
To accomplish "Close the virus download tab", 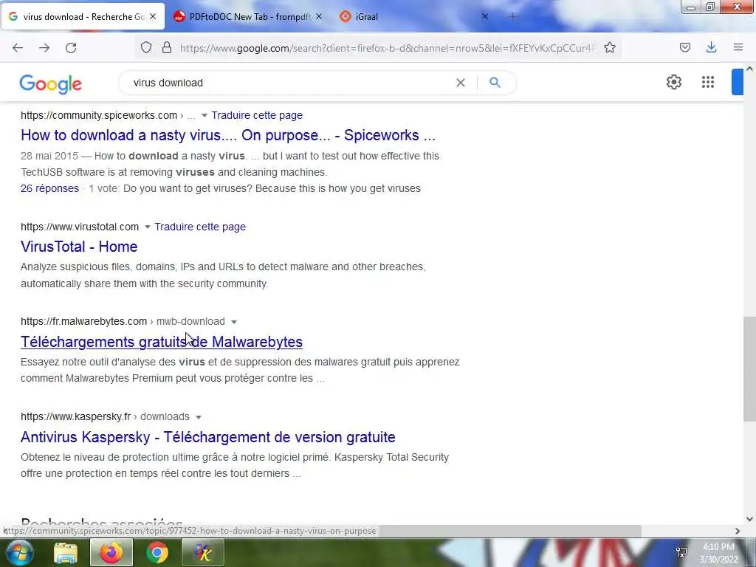I will 153,16.
